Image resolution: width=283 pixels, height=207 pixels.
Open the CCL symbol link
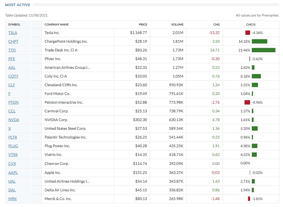(12, 111)
